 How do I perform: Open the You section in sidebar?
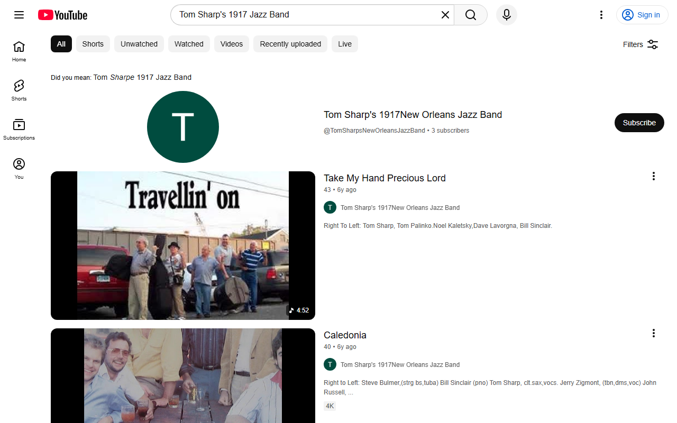tap(19, 169)
